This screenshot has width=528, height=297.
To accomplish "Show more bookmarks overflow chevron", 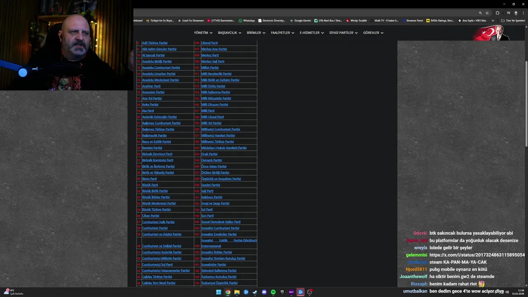I will point(493,21).
